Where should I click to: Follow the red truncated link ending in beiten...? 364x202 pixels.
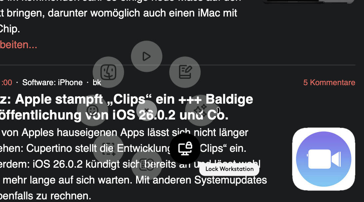point(18,45)
